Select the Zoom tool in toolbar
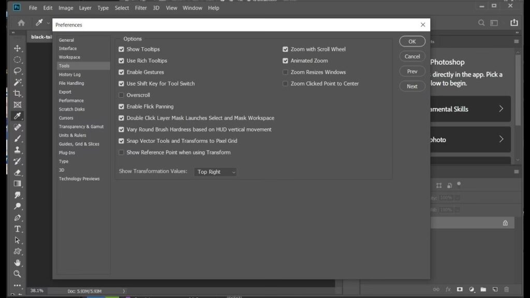Viewport: 530px width, 298px height. (18, 274)
